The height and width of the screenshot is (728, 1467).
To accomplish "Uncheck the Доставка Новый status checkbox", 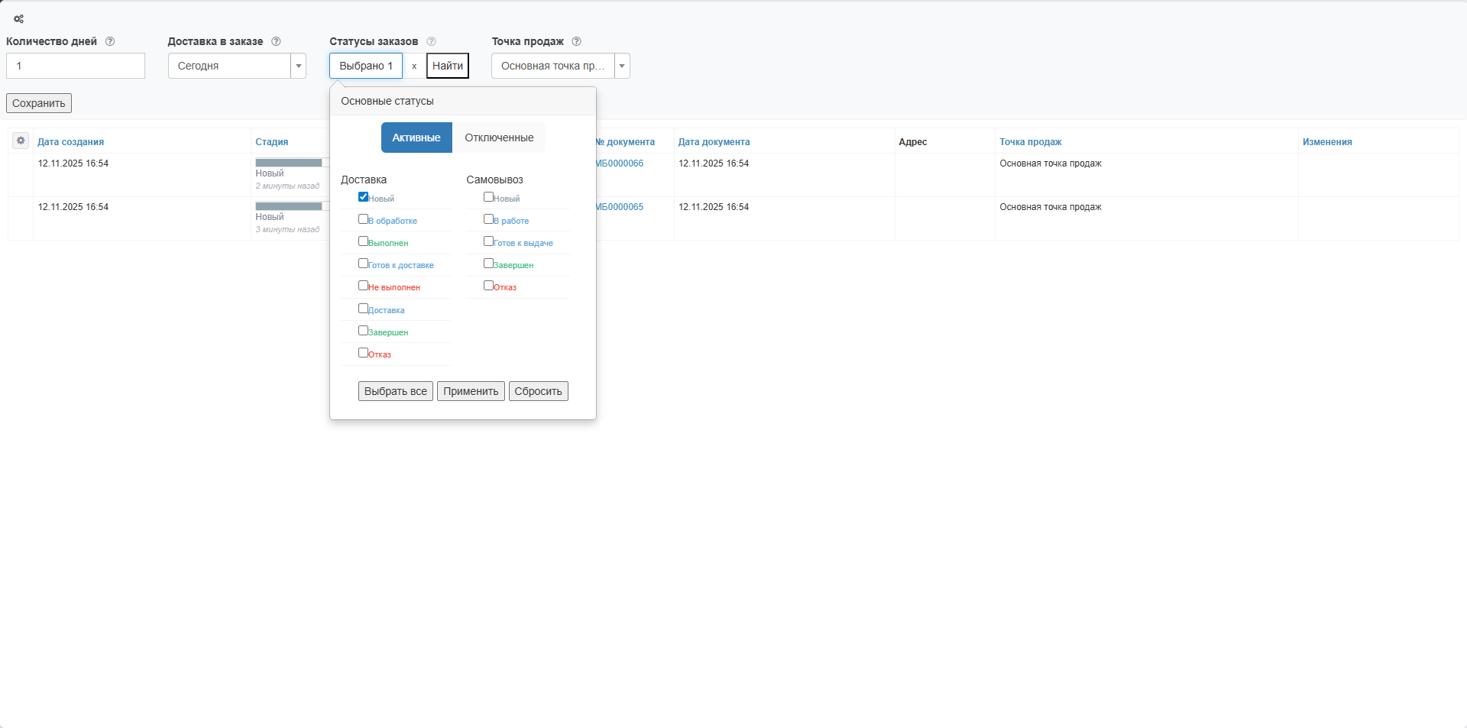I will click(364, 197).
